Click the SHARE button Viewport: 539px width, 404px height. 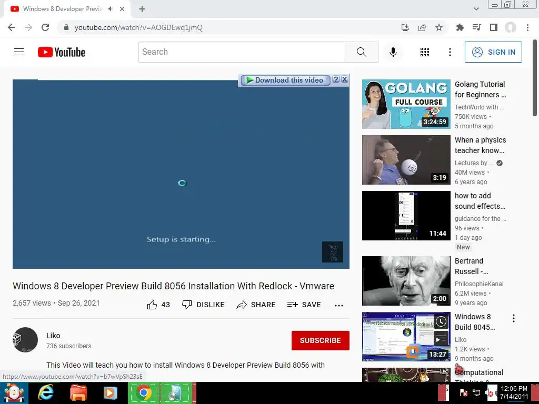pos(256,305)
